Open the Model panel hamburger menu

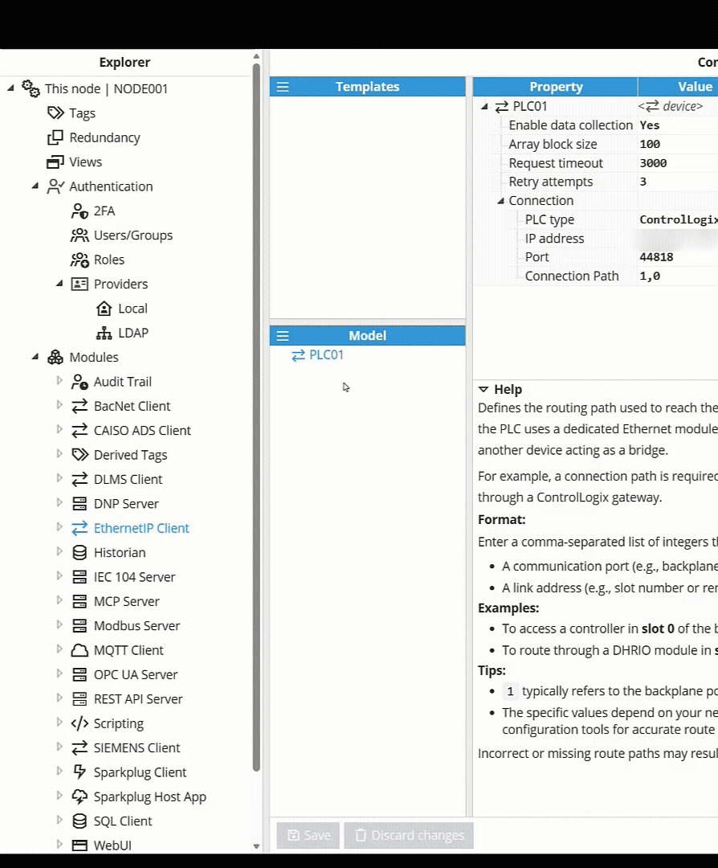click(283, 336)
